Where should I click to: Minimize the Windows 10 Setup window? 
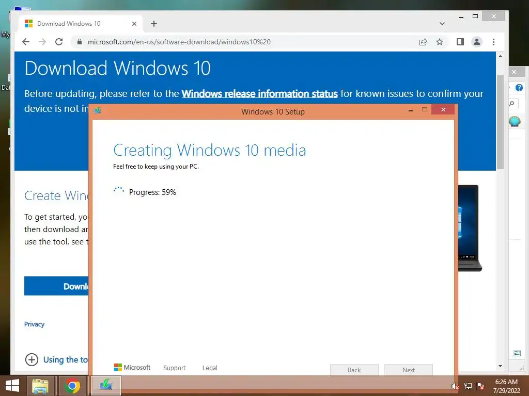tap(411, 110)
